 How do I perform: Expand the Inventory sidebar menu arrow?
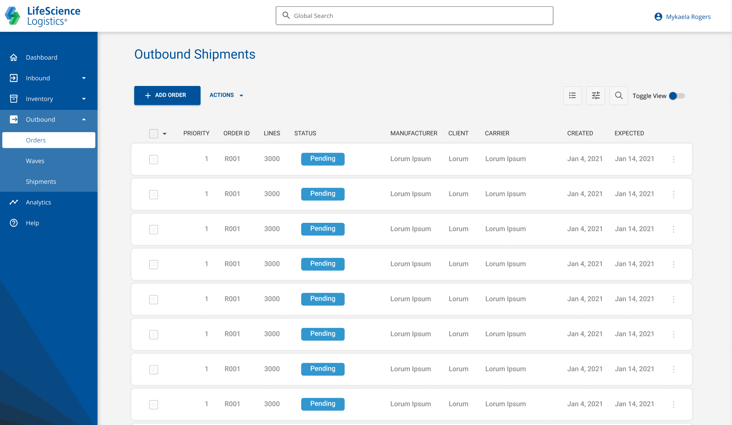pos(84,99)
